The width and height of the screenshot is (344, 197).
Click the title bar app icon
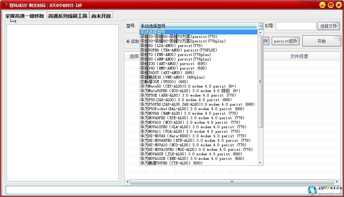[x=6, y=5]
